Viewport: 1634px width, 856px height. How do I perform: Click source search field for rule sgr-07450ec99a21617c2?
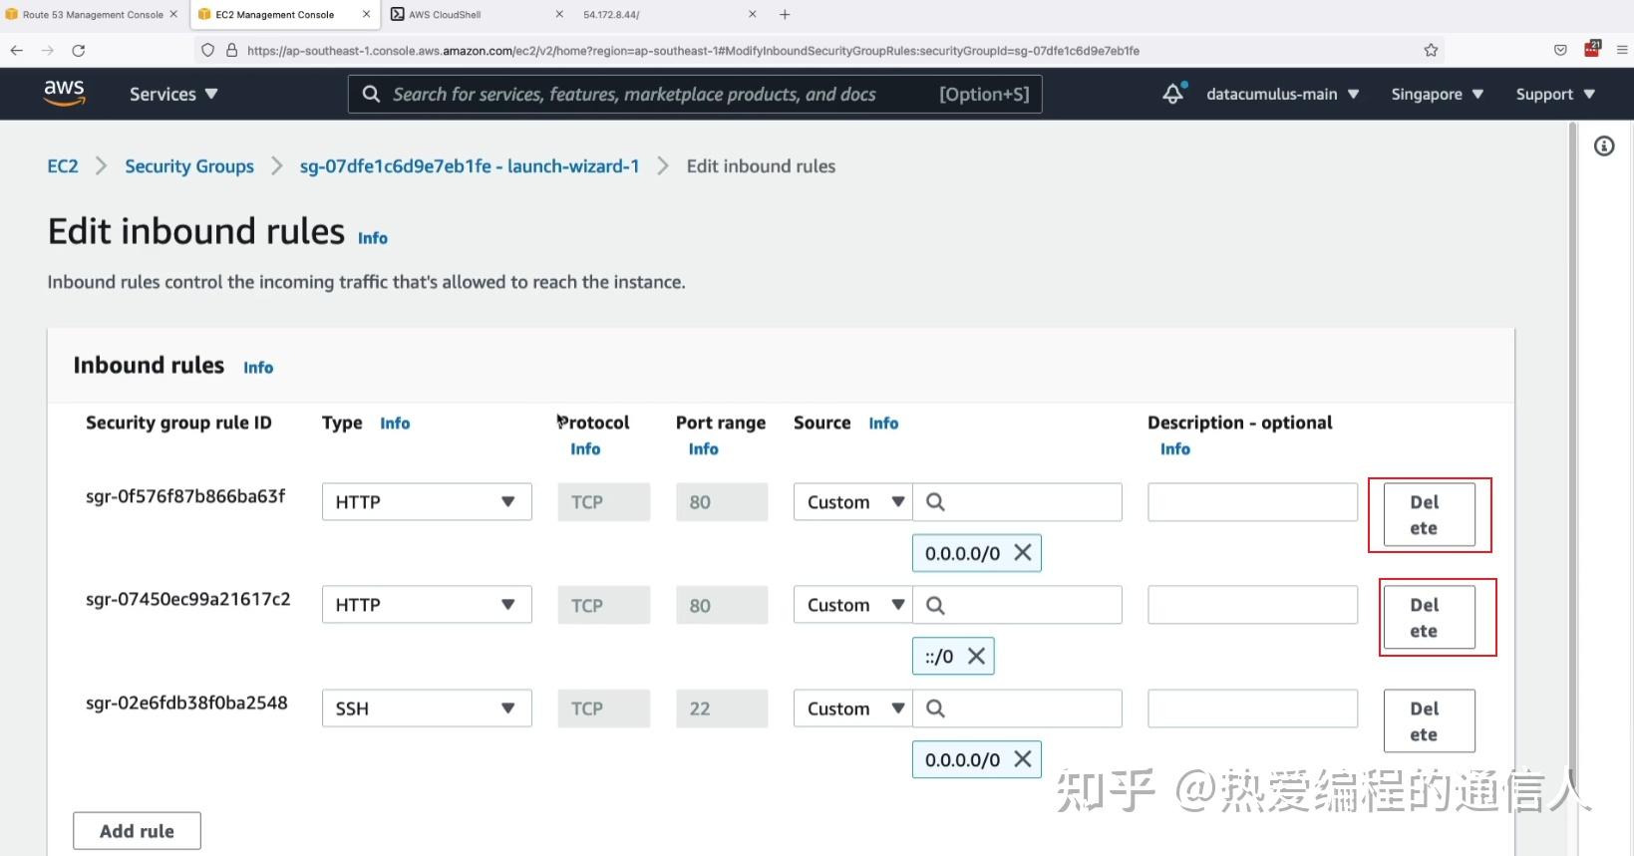click(x=1018, y=605)
